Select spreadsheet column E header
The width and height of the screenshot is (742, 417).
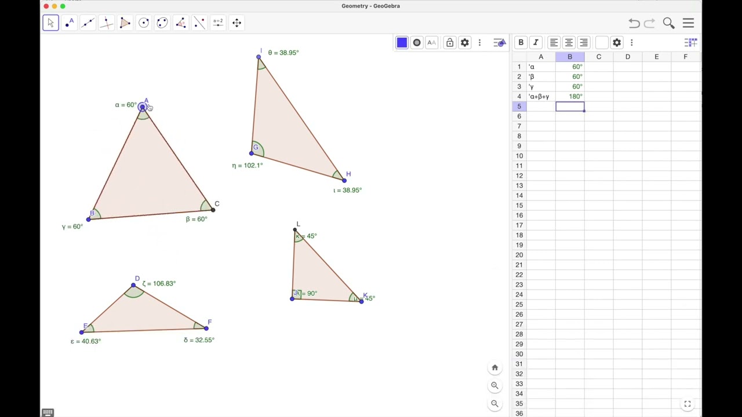(657, 57)
